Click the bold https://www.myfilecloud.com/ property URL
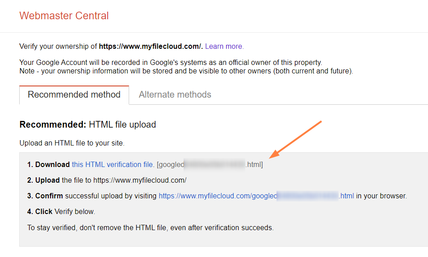Viewport: 428px width, 257px height. [x=151, y=46]
